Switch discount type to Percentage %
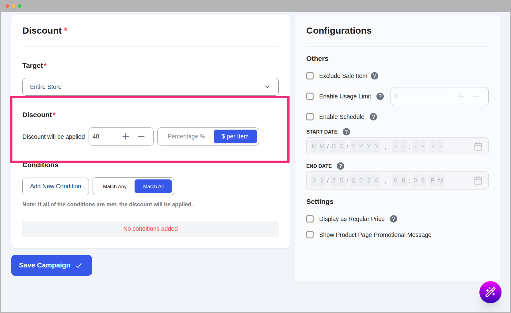 tap(186, 136)
